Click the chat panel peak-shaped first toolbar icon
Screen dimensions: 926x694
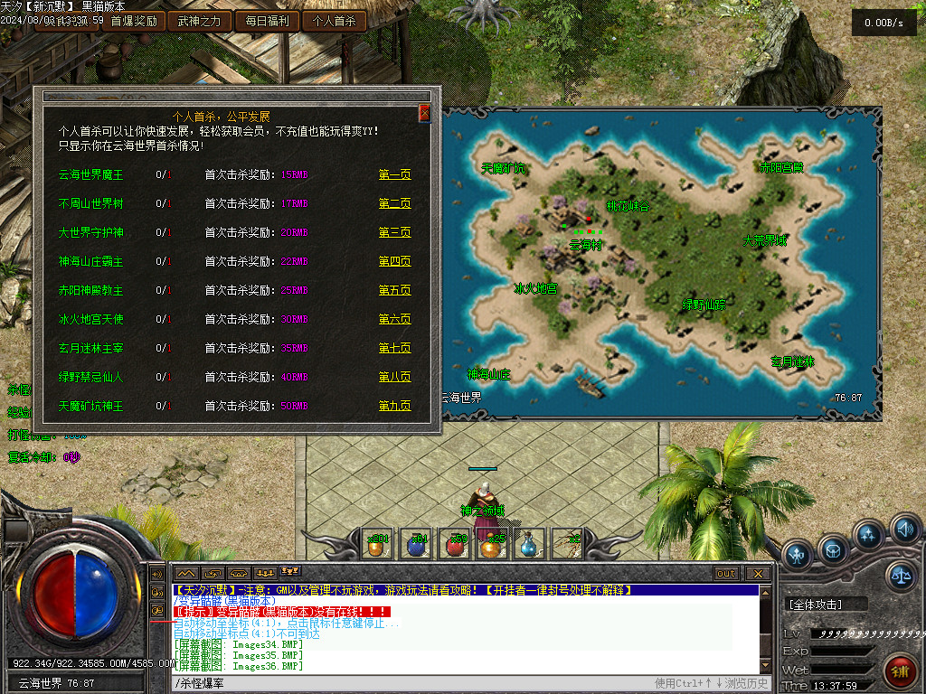(185, 573)
